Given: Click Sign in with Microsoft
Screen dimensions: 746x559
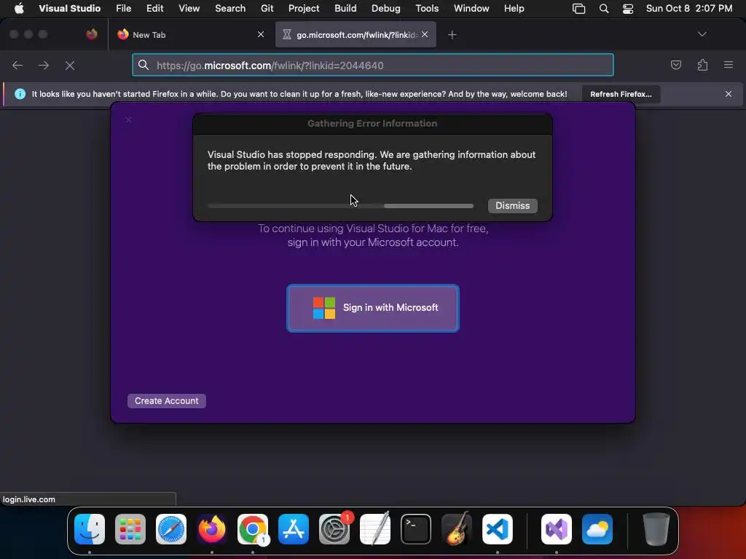Looking at the screenshot, I should click(372, 308).
